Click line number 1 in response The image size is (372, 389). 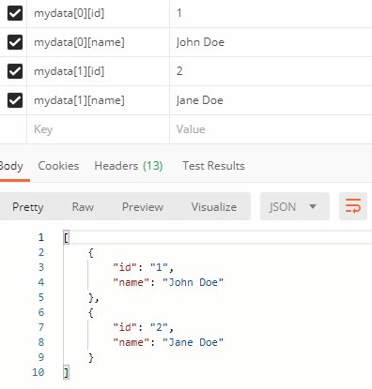click(41, 237)
